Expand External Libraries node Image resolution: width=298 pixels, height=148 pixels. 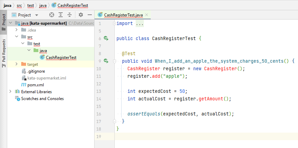pos(10,91)
